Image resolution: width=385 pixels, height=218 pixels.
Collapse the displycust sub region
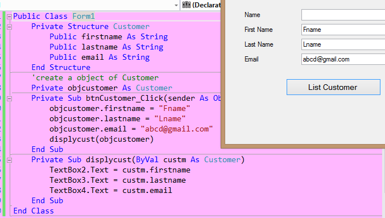tap(9, 160)
